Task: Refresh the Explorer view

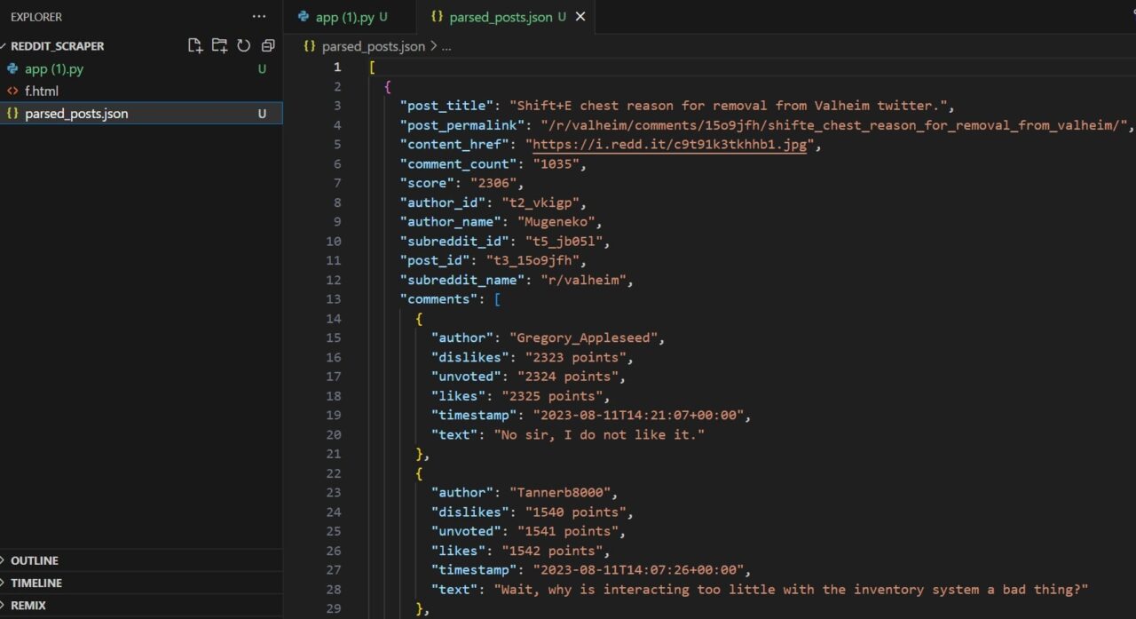Action: (x=243, y=45)
